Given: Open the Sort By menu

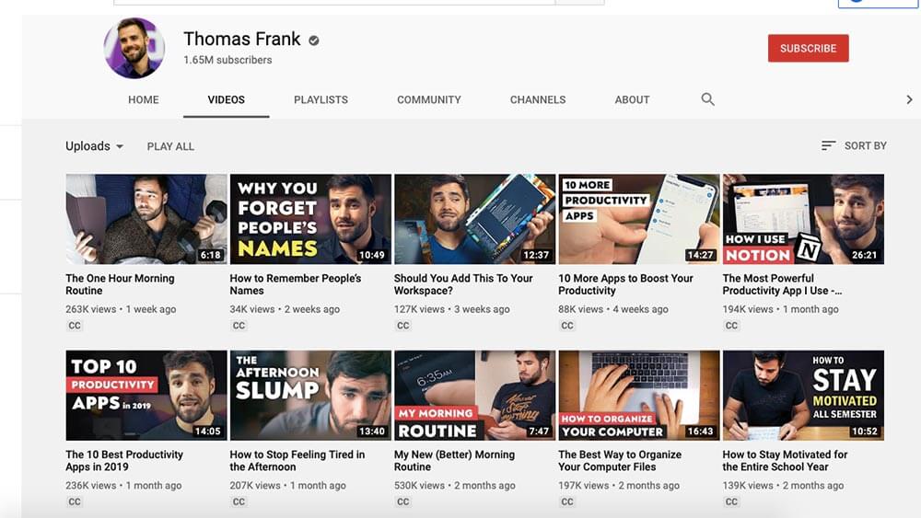Looking at the screenshot, I should (x=854, y=145).
